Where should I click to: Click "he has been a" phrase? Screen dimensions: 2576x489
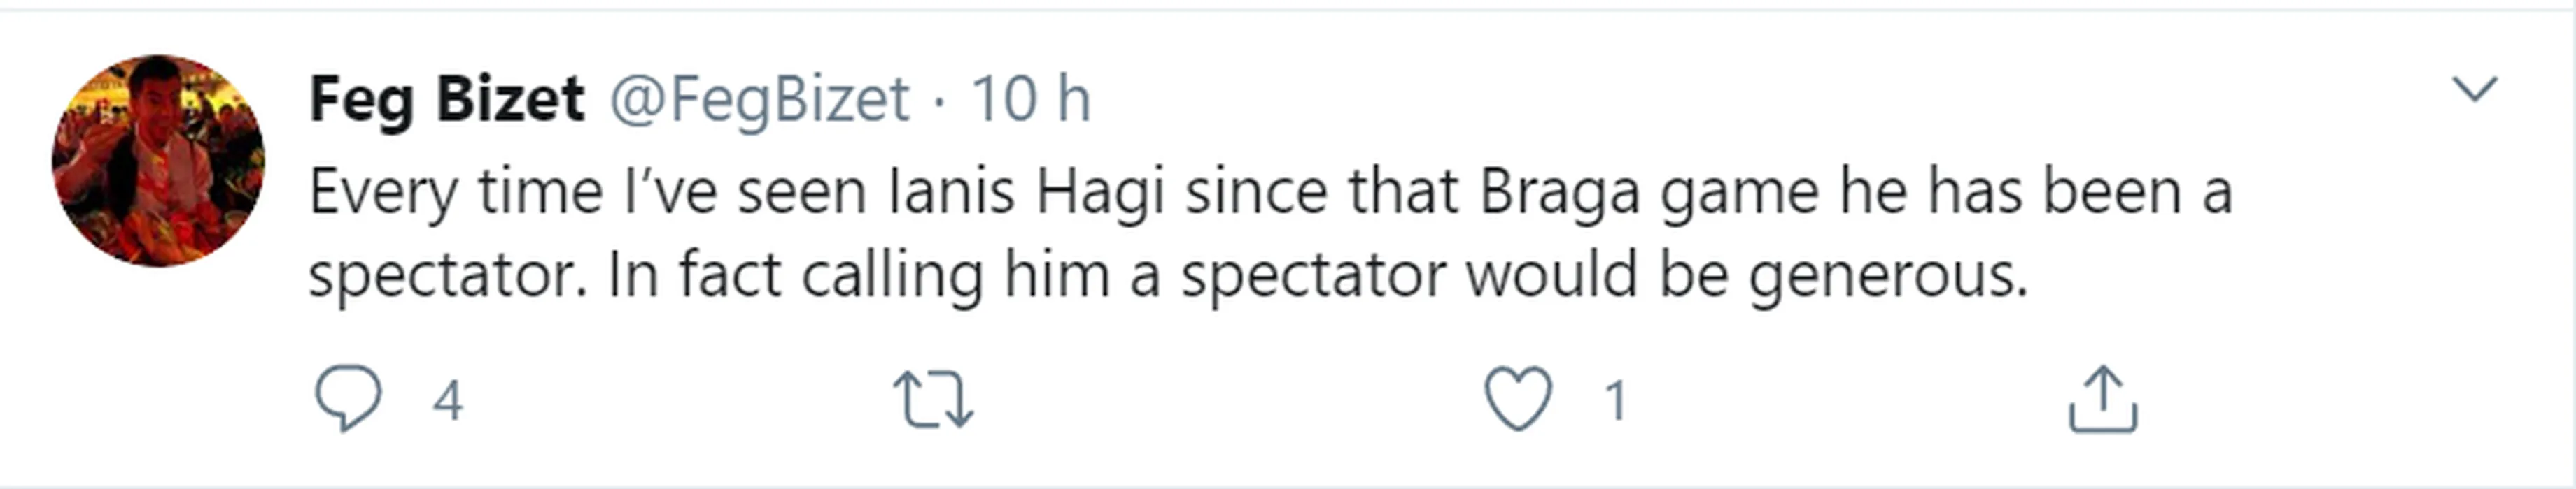(2035, 191)
